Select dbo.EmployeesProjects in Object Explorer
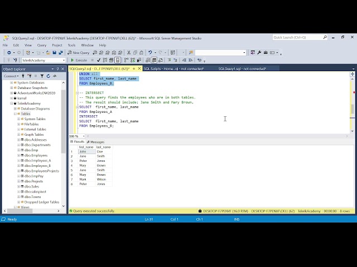This screenshot has height=267, width=357. coord(42,171)
